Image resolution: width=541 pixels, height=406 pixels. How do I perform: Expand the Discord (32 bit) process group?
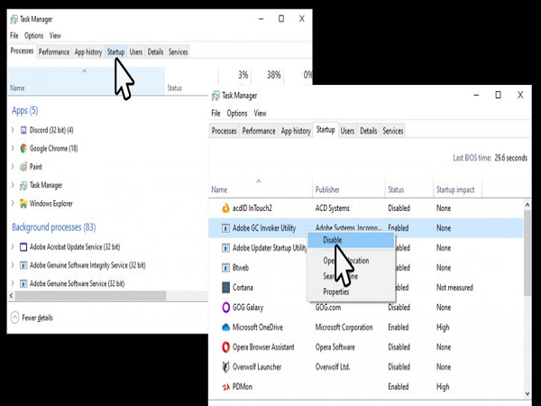click(x=13, y=130)
